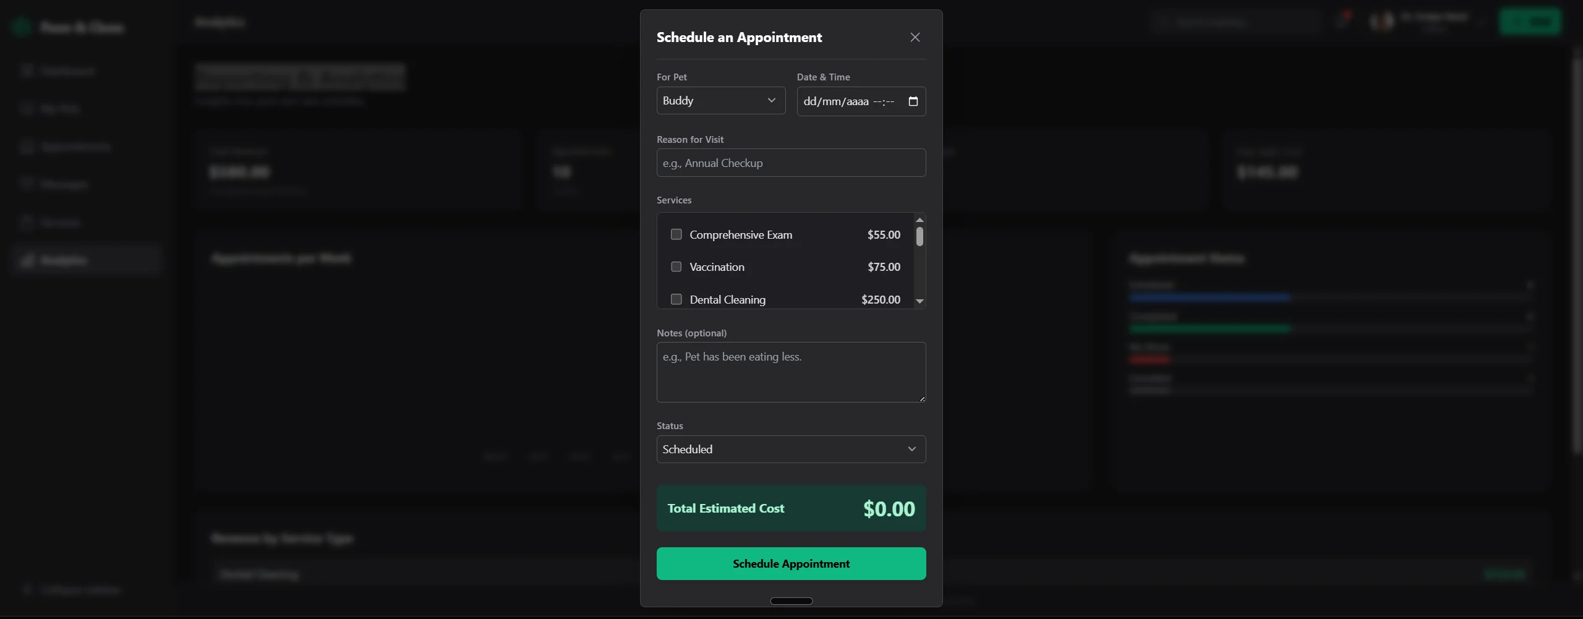Open the calendar picker icon

pyautogui.click(x=913, y=101)
